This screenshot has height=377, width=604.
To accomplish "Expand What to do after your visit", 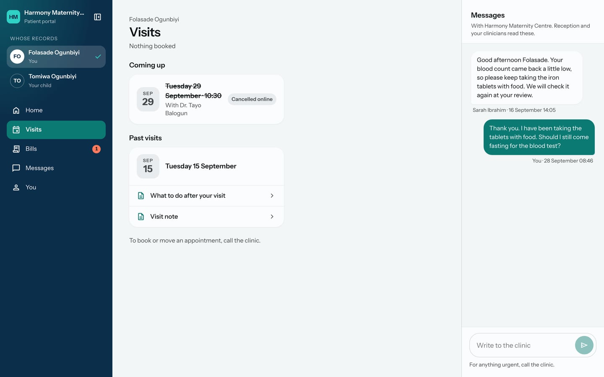I will point(206,196).
